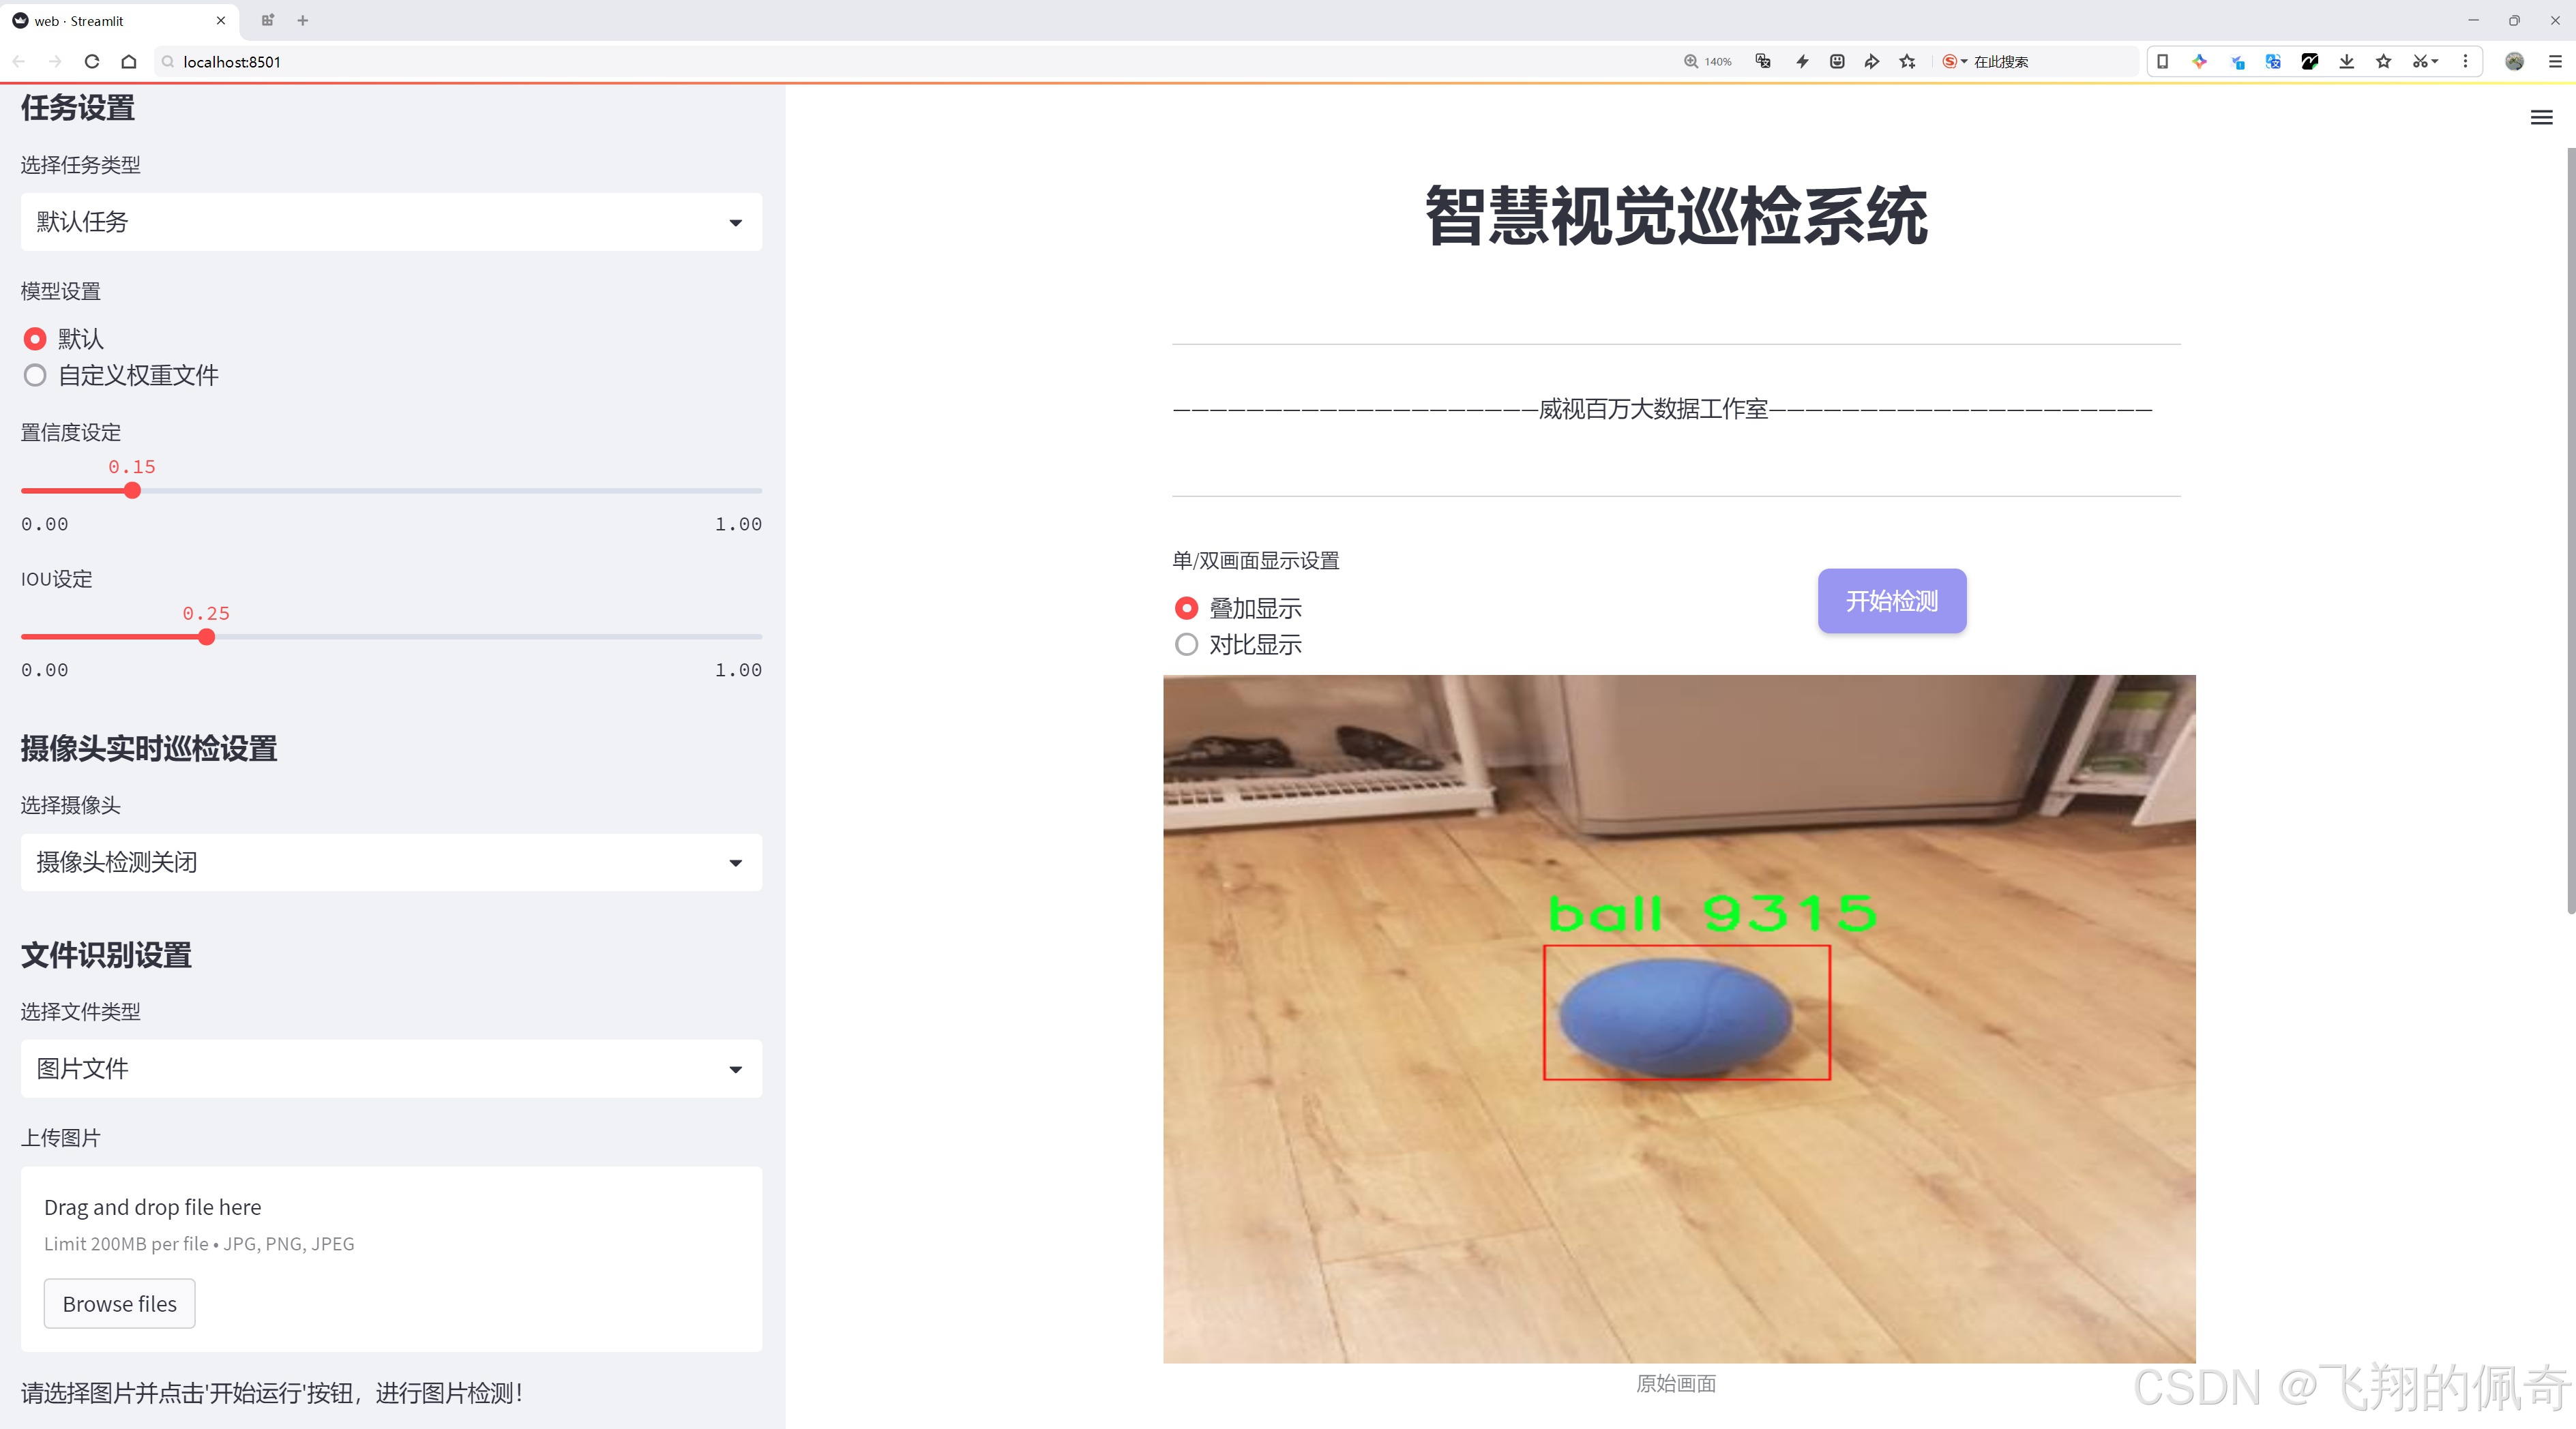Click the lightning quick-access toolbar icon
2576x1429 pixels.
click(x=1801, y=61)
